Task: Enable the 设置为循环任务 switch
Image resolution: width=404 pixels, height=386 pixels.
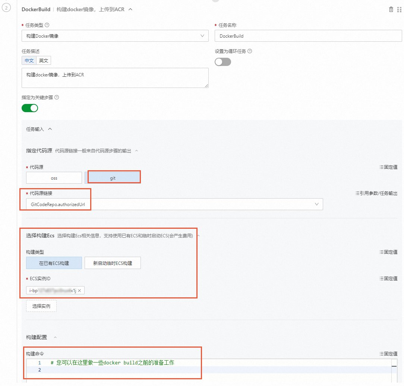Action: 223,62
